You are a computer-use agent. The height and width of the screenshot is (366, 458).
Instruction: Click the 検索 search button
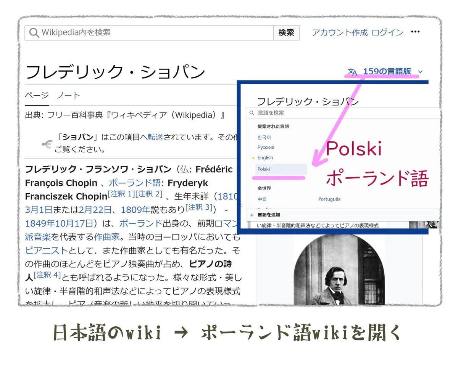point(286,33)
